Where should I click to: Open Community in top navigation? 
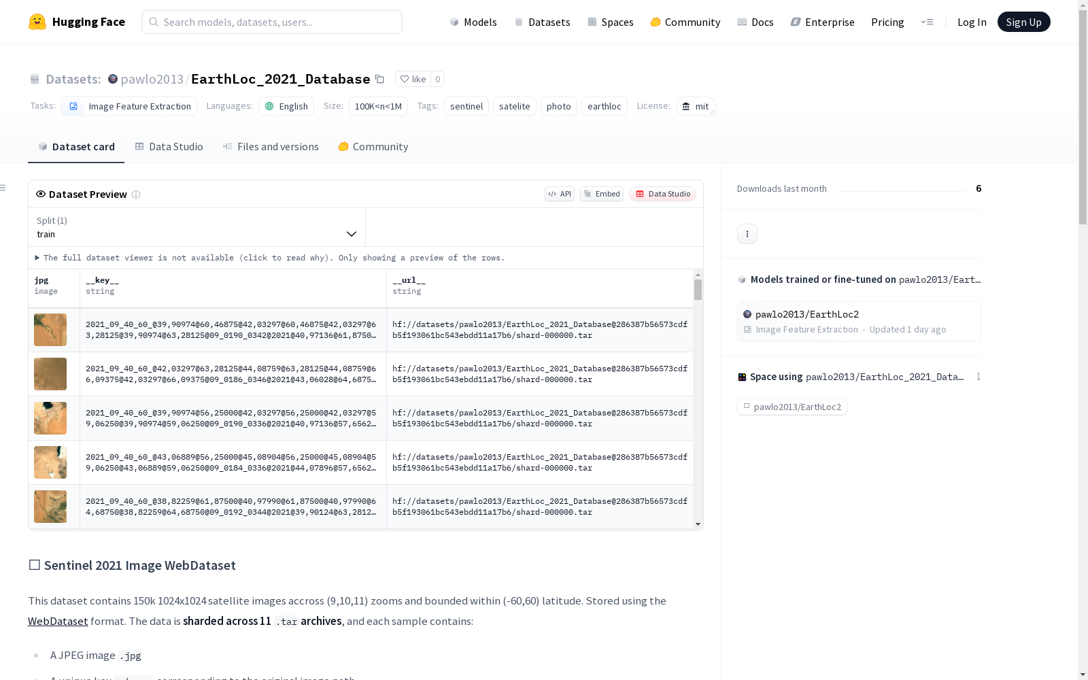click(x=685, y=22)
